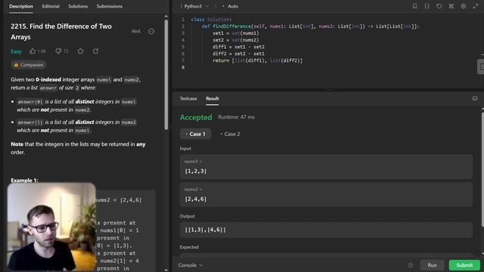Click the curly braces format code icon
484x272 pixels.
coord(427,6)
